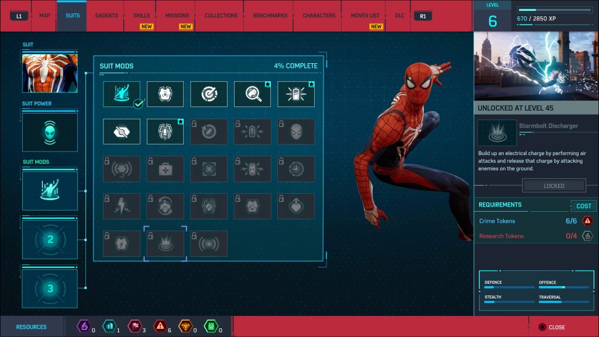The image size is (599, 337).
Task: Select the locked stopwatch suit mod
Action: (x=297, y=168)
